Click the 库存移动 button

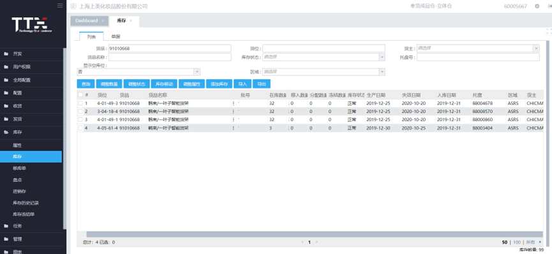pyautogui.click(x=165, y=84)
